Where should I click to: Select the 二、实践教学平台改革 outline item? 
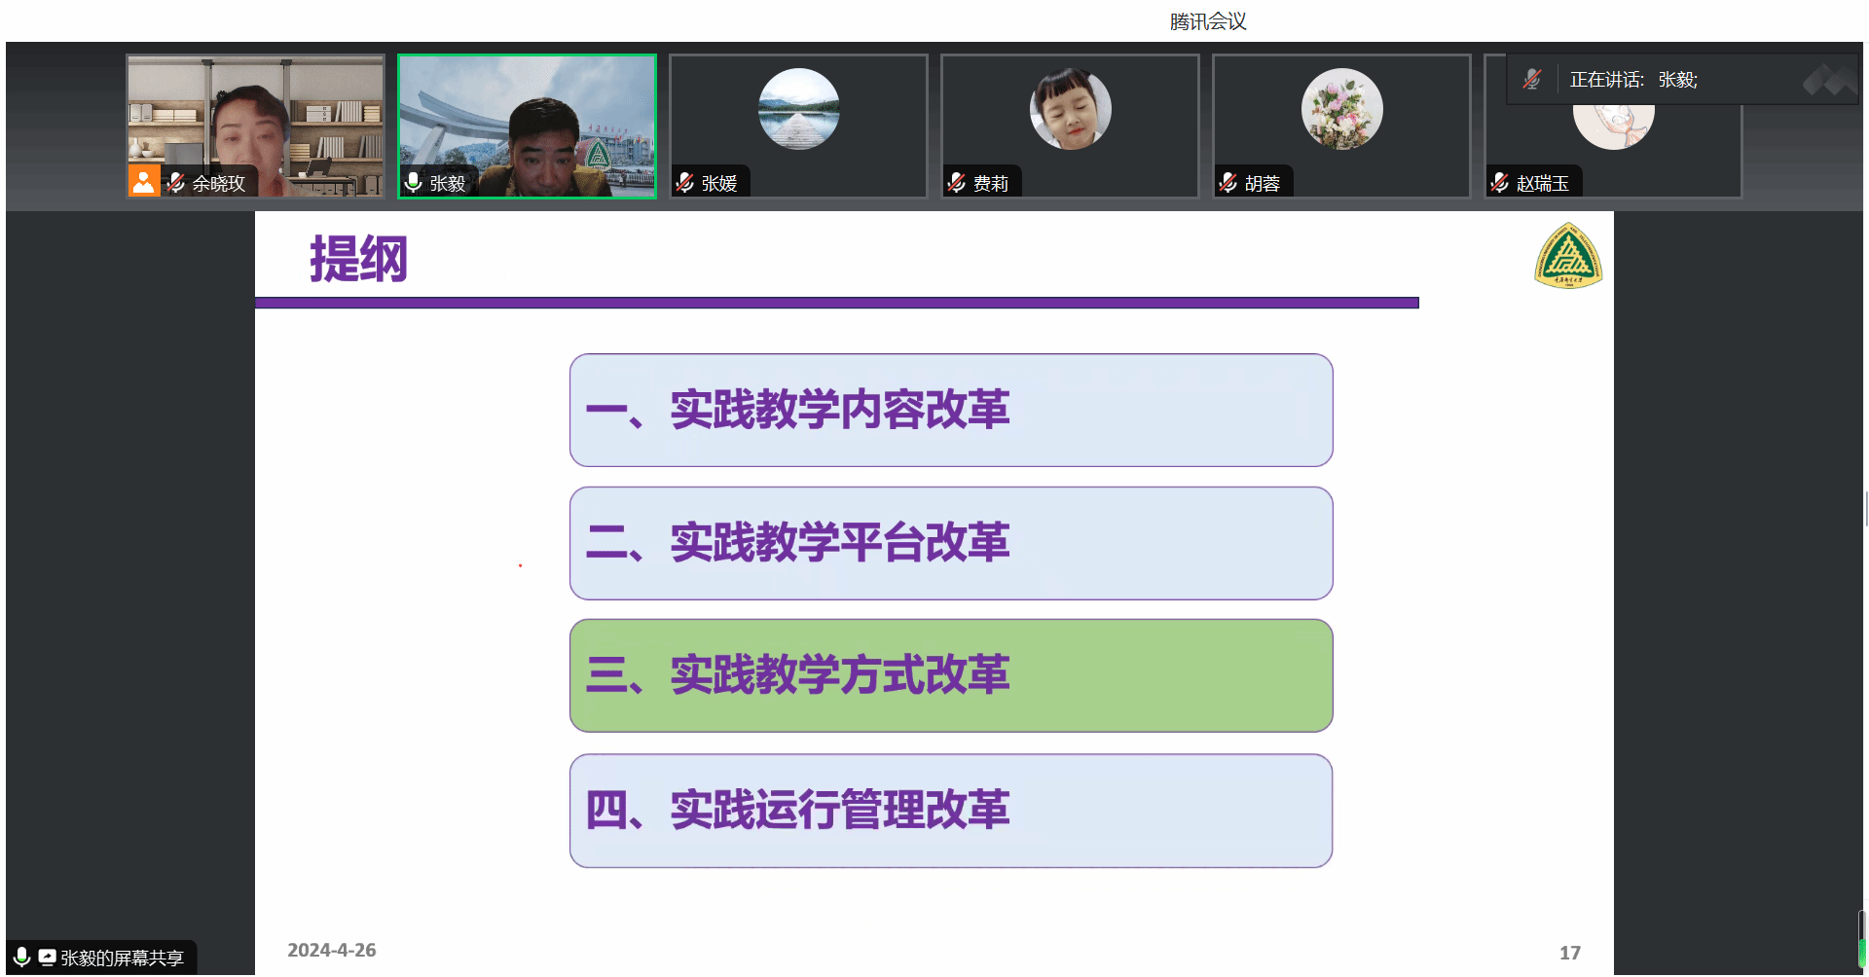[950, 543]
